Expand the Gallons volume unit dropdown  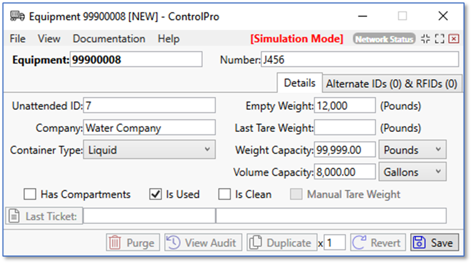[x=412, y=172]
